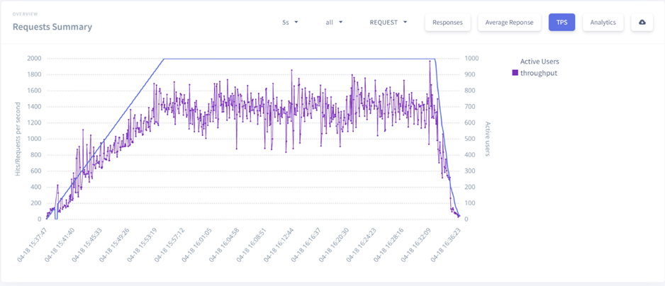Click the 04-18 16:36:23 time label
This screenshot has width=665, height=286.
(447, 245)
